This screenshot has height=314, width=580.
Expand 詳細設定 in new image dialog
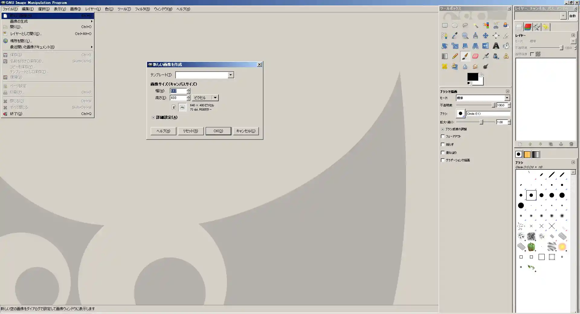tap(153, 117)
